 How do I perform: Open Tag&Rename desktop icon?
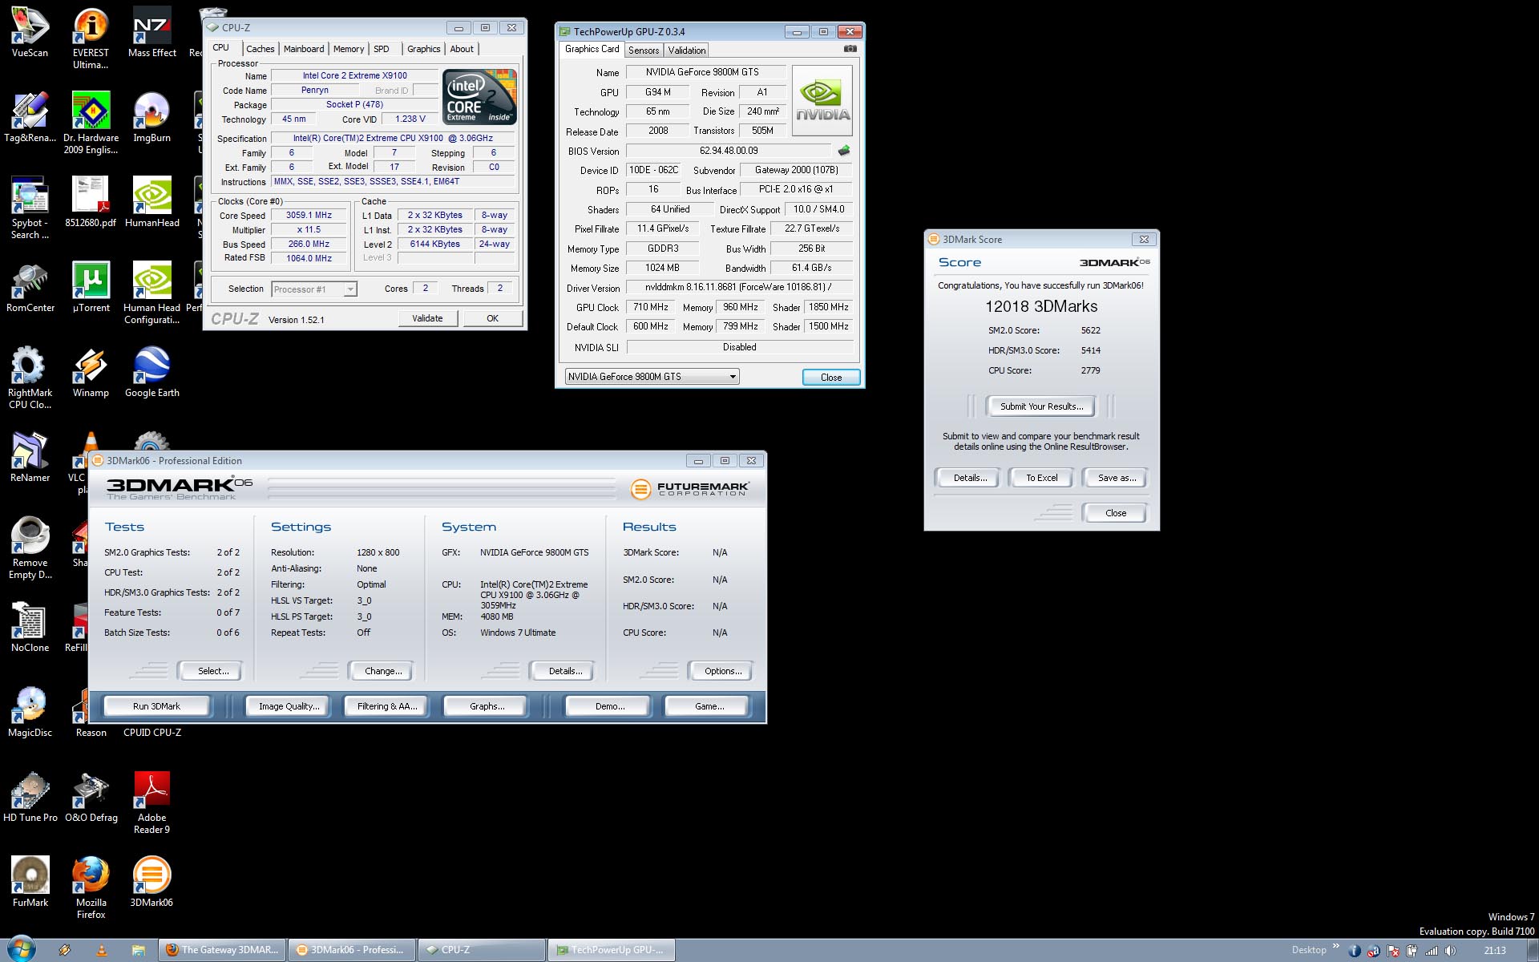click(x=30, y=117)
